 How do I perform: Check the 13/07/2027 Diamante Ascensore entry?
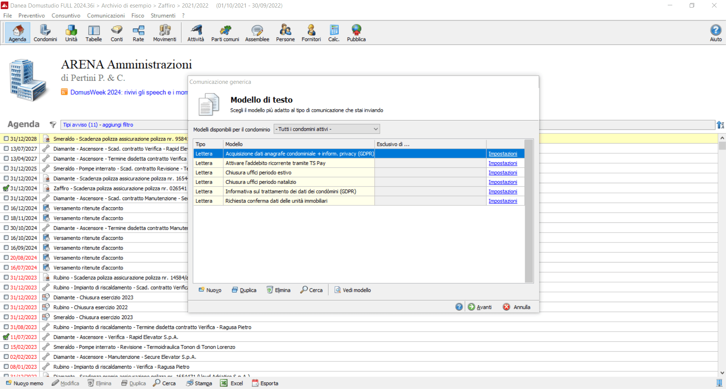[x=6, y=149]
